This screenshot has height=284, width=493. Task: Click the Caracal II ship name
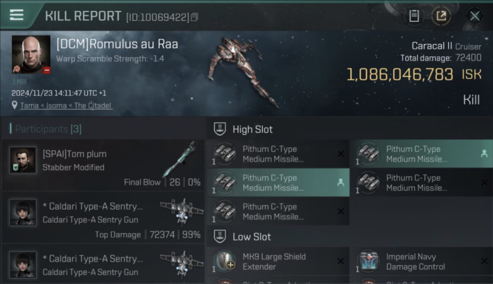pos(432,46)
